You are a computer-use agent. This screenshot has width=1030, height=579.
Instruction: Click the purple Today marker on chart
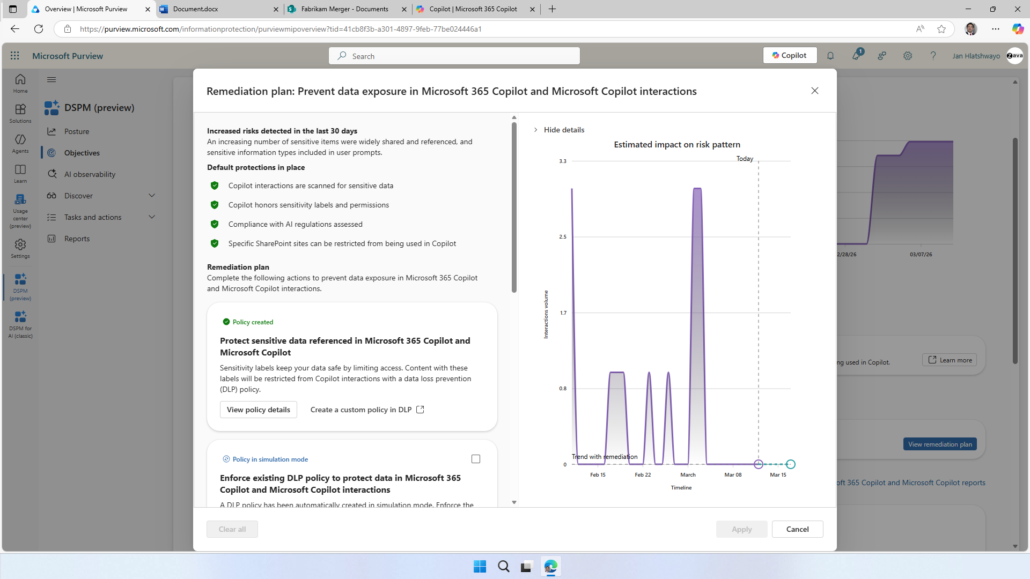pyautogui.click(x=759, y=464)
